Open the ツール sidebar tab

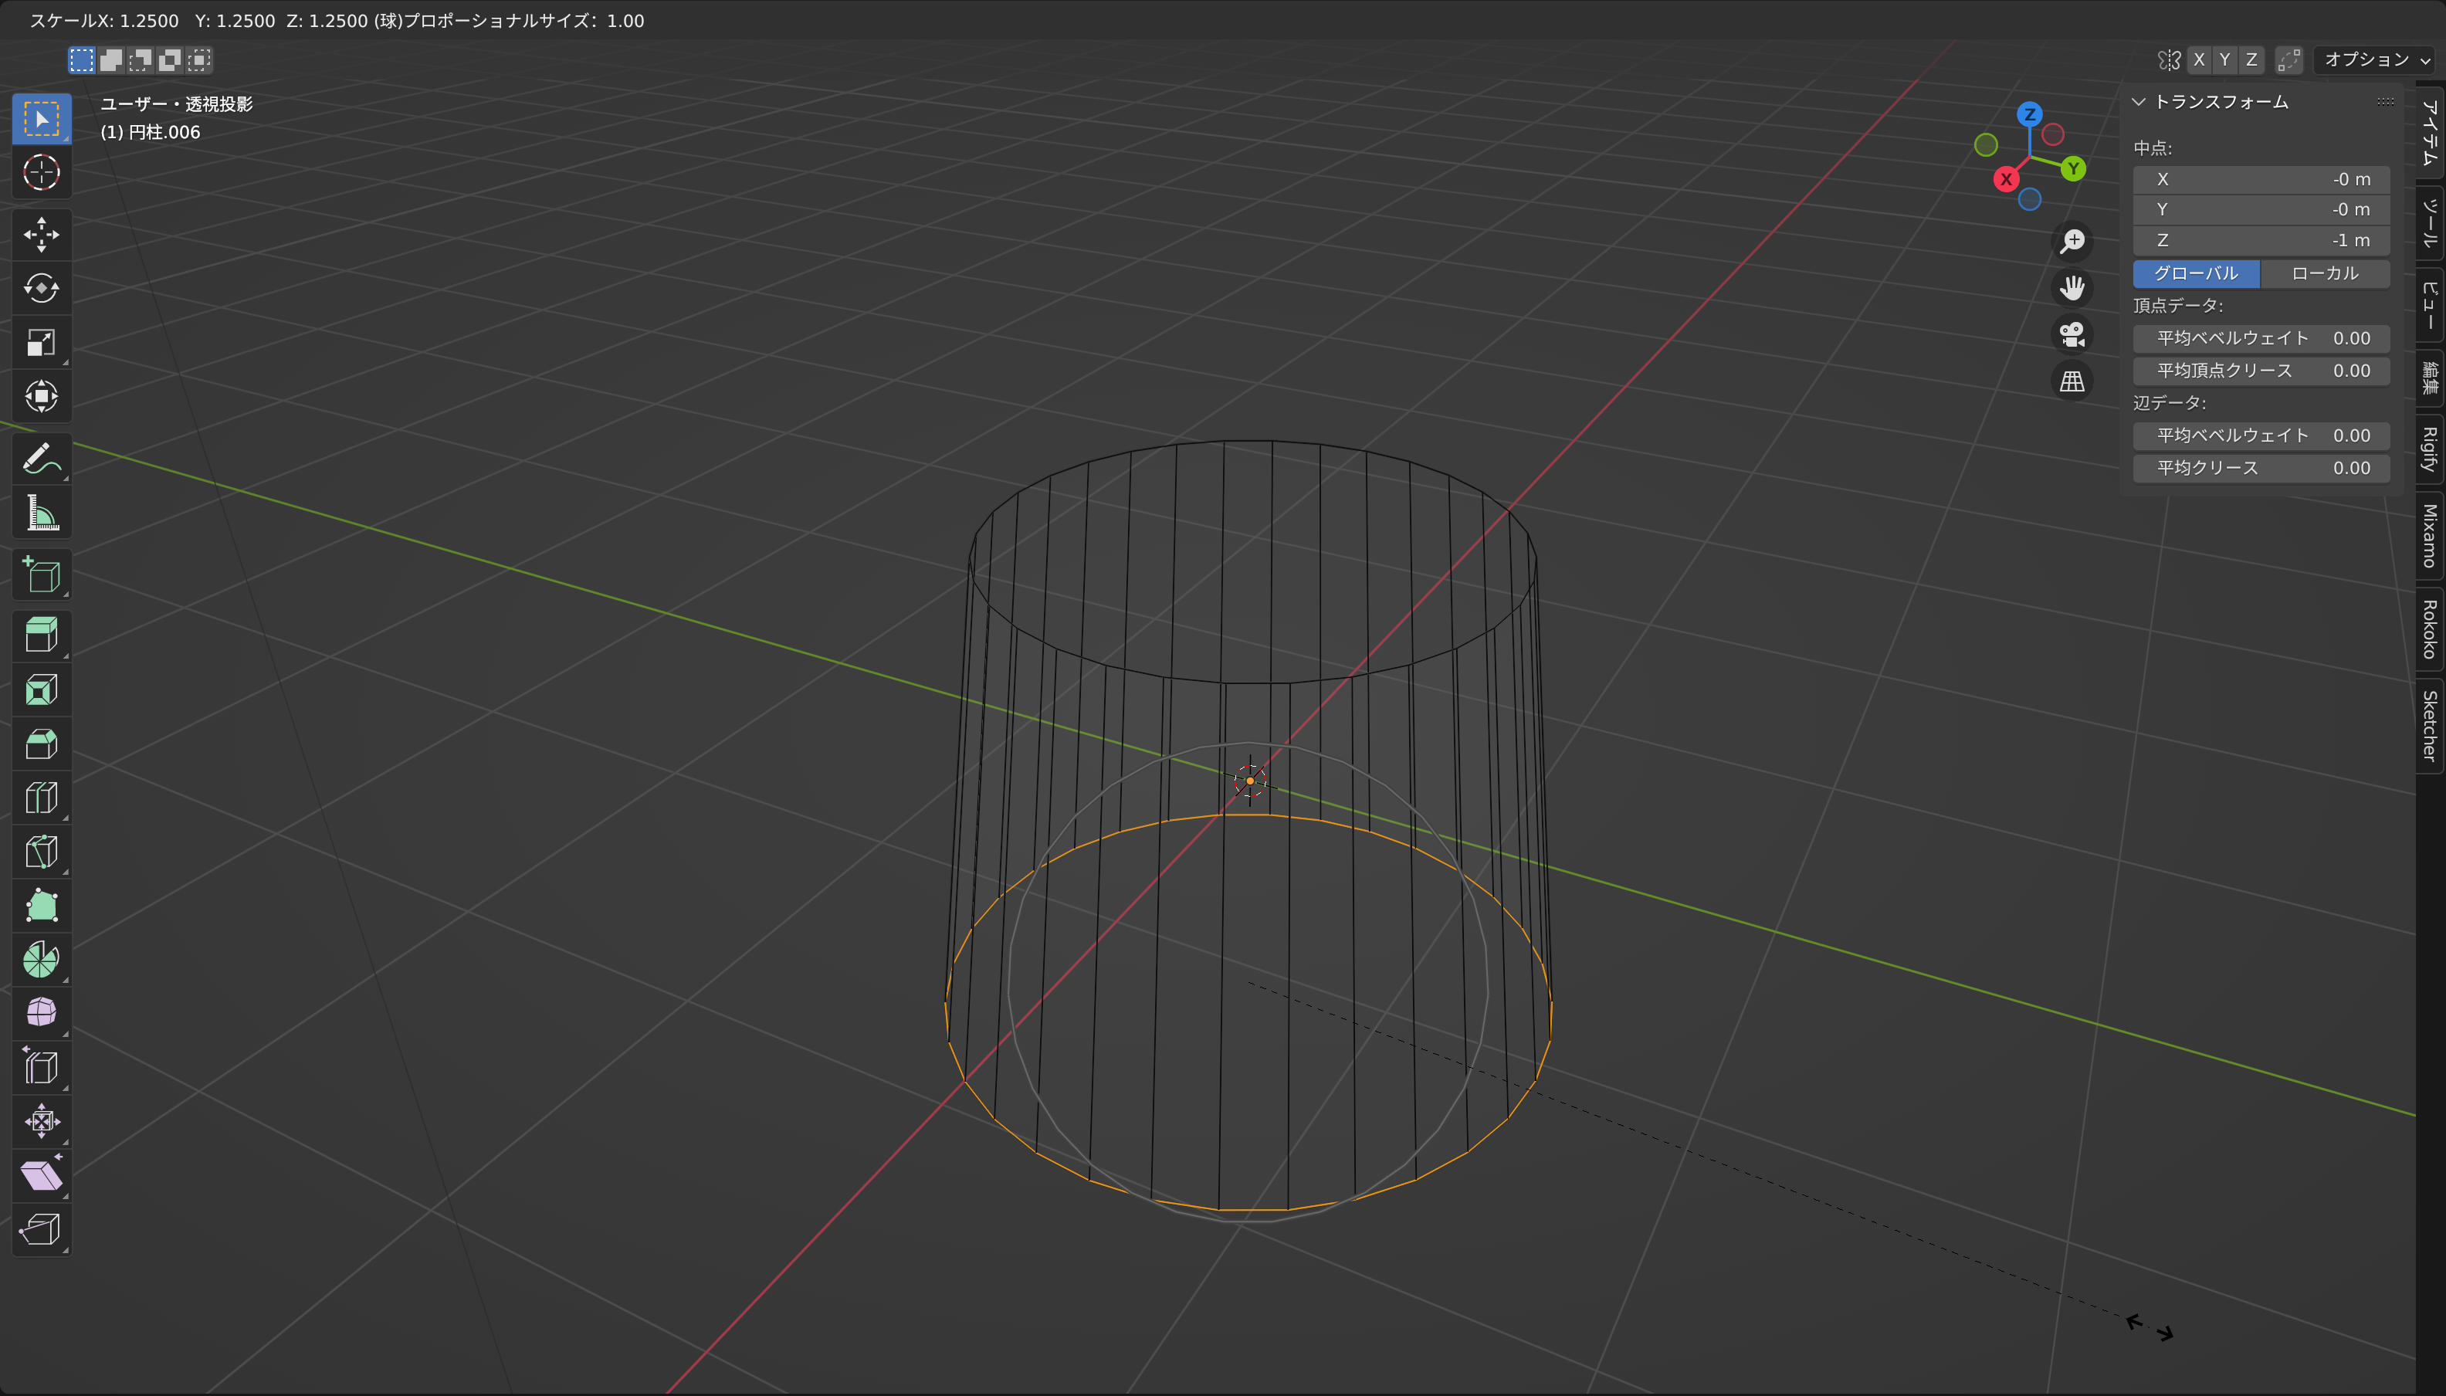2430,223
